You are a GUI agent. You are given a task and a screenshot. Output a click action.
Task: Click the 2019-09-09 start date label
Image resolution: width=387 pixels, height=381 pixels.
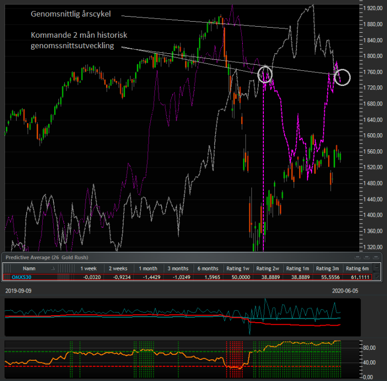[x=18, y=291]
